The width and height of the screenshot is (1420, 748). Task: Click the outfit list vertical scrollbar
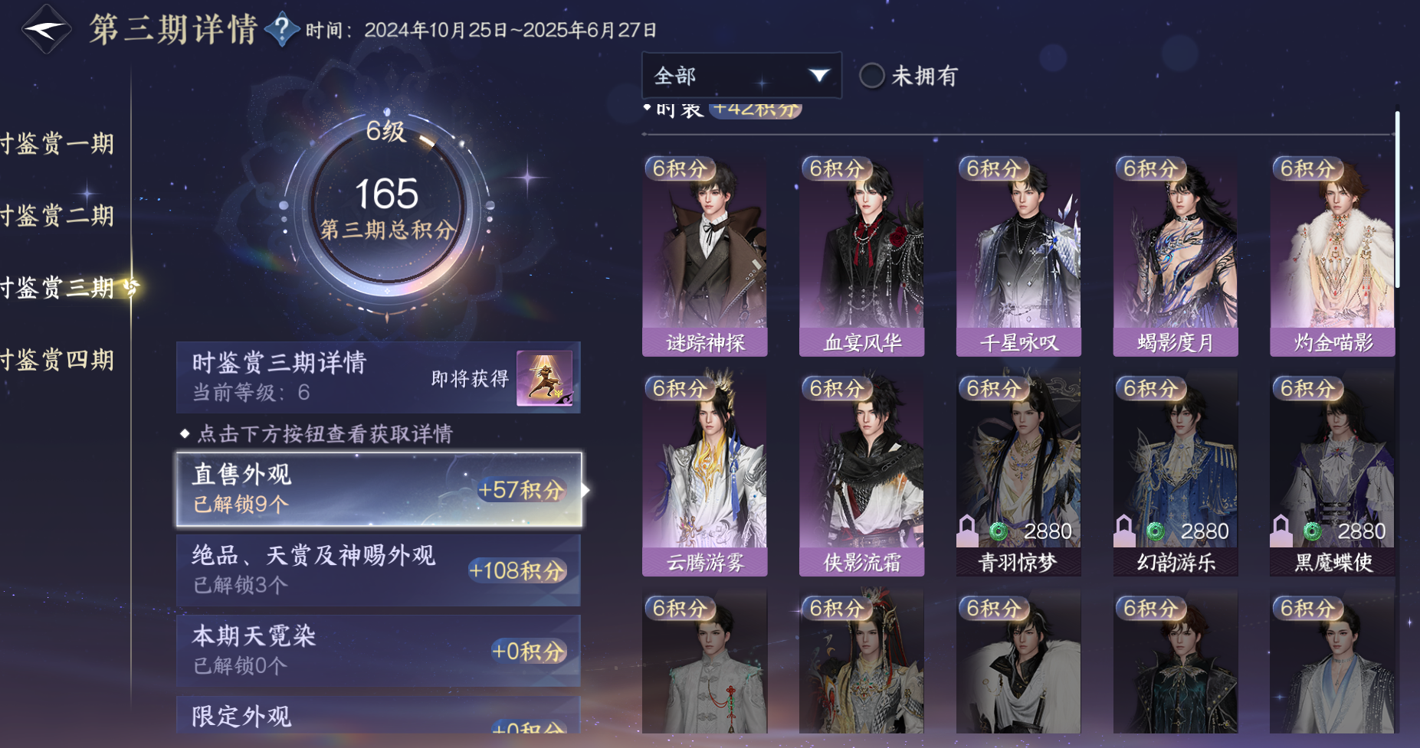[1397, 200]
